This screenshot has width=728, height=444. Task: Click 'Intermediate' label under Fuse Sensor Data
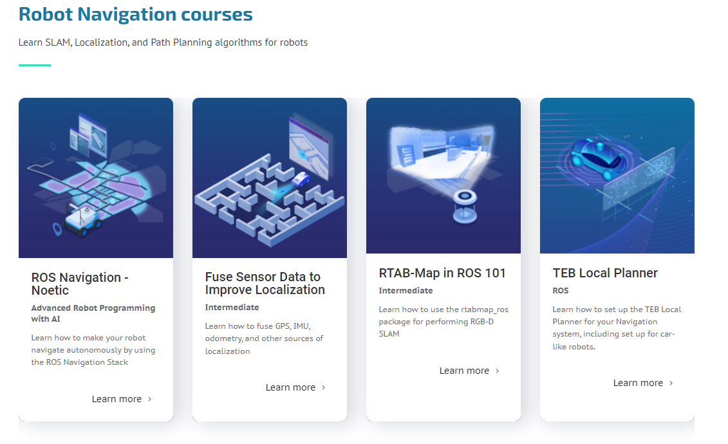pos(232,307)
